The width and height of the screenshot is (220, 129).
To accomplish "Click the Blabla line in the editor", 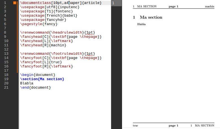I will tap(27, 83).
